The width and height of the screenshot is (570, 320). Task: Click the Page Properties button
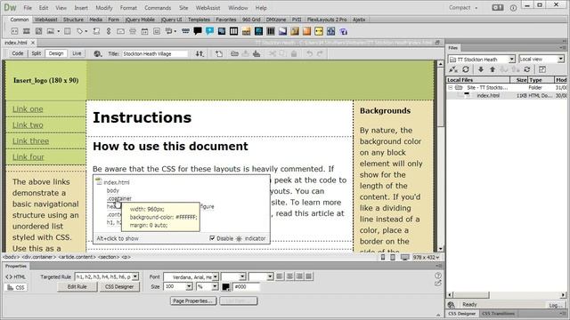[x=192, y=300]
